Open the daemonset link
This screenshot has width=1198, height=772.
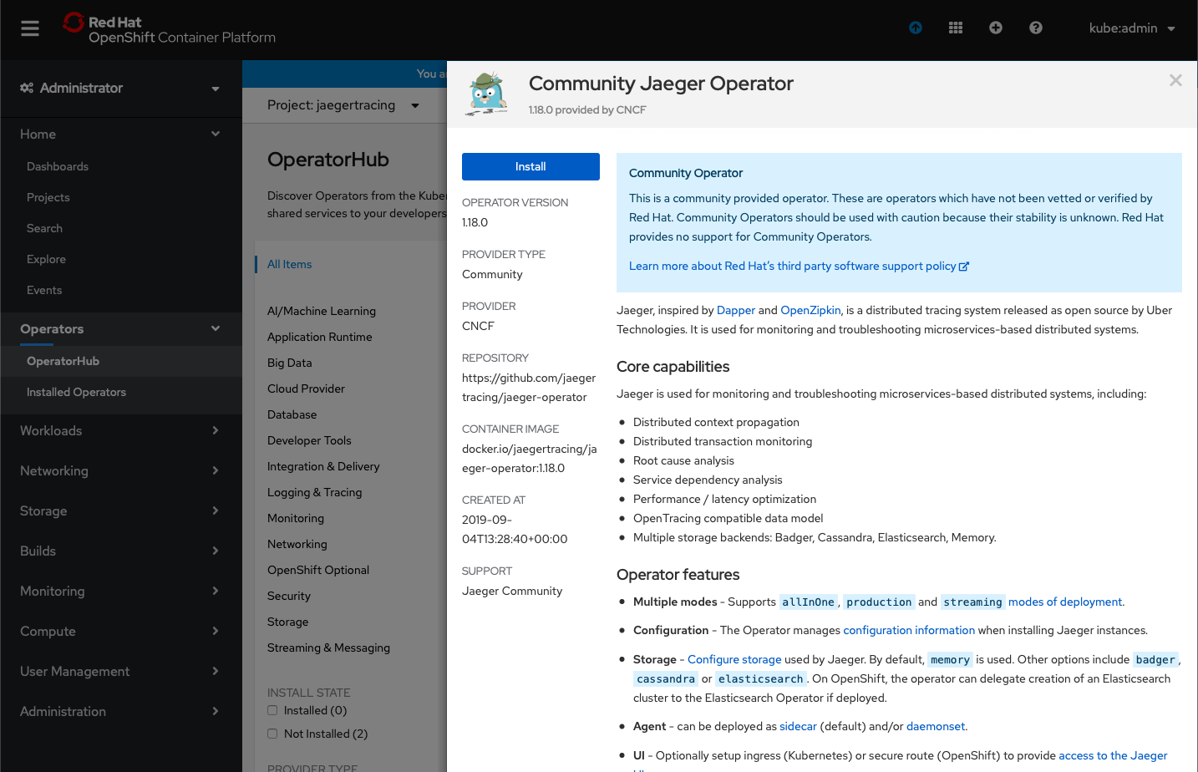[936, 726]
